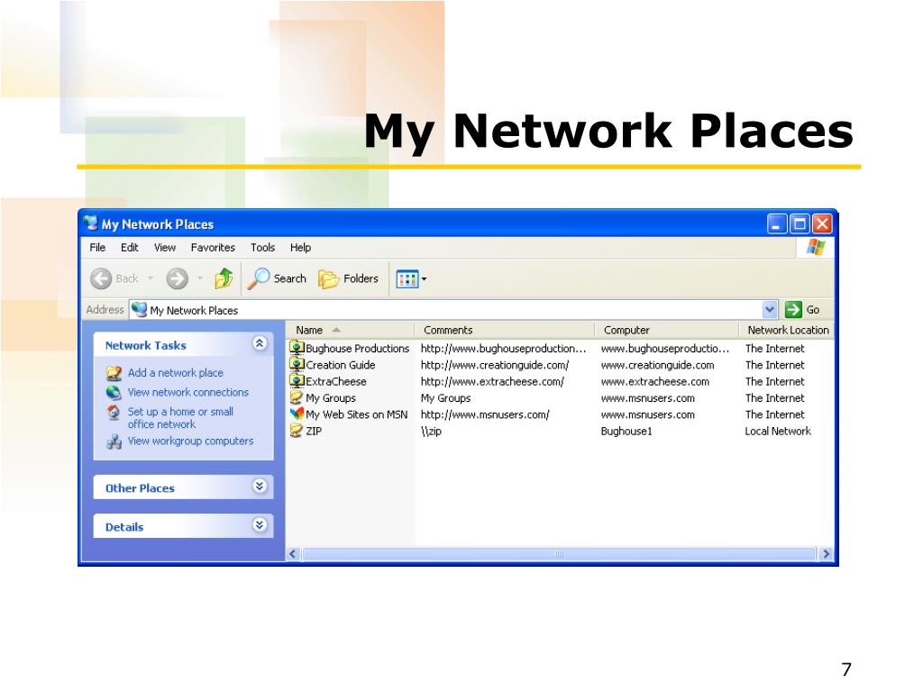The height and width of the screenshot is (692, 923).
Task: Click the Computer column header
Action: click(x=666, y=330)
